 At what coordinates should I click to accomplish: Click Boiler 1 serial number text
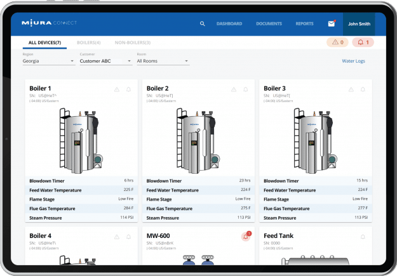(x=43, y=96)
